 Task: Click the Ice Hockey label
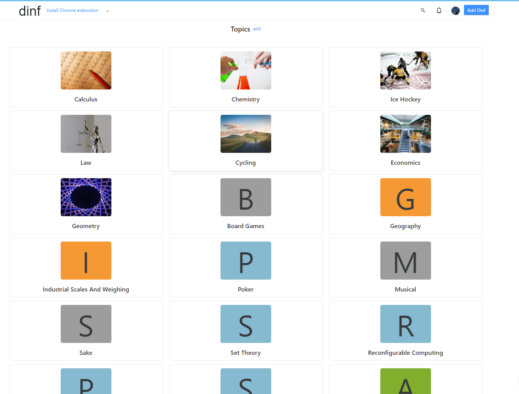pyautogui.click(x=406, y=99)
